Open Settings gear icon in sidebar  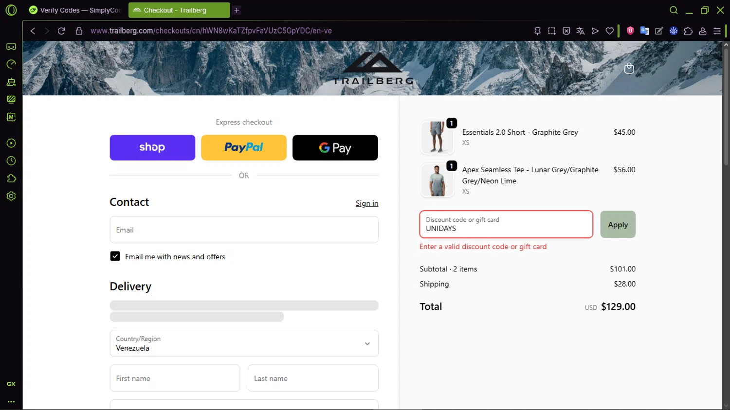tap(11, 196)
